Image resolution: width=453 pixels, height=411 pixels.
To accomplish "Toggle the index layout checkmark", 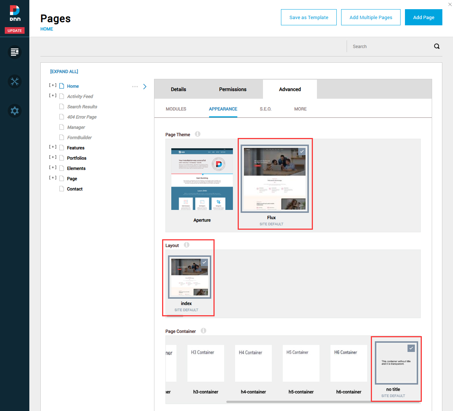I will [204, 262].
